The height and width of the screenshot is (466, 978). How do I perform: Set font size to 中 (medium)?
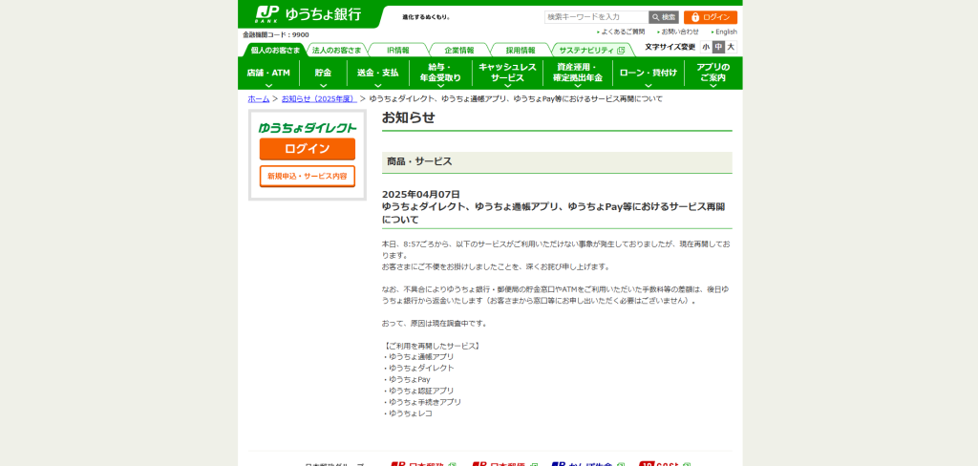(718, 47)
